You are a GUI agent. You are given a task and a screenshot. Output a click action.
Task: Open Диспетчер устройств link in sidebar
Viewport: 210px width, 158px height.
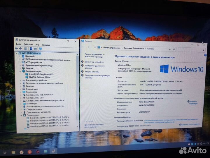pos(94,62)
